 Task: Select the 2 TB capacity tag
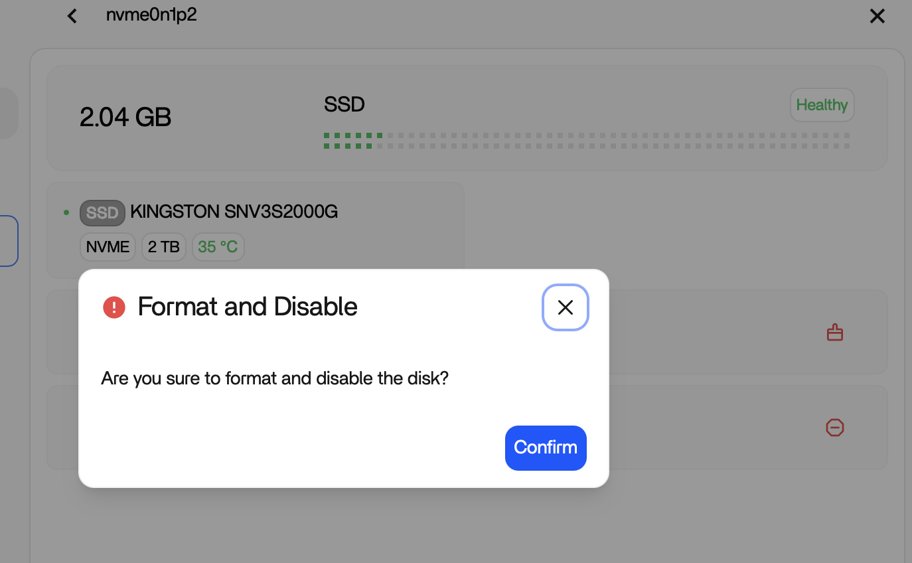(x=164, y=247)
